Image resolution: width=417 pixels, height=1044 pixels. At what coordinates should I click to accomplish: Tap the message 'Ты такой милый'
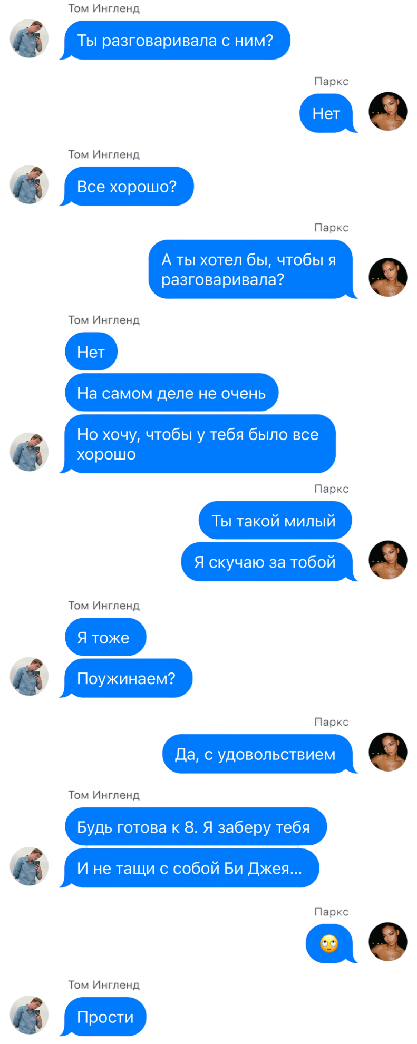click(x=275, y=521)
